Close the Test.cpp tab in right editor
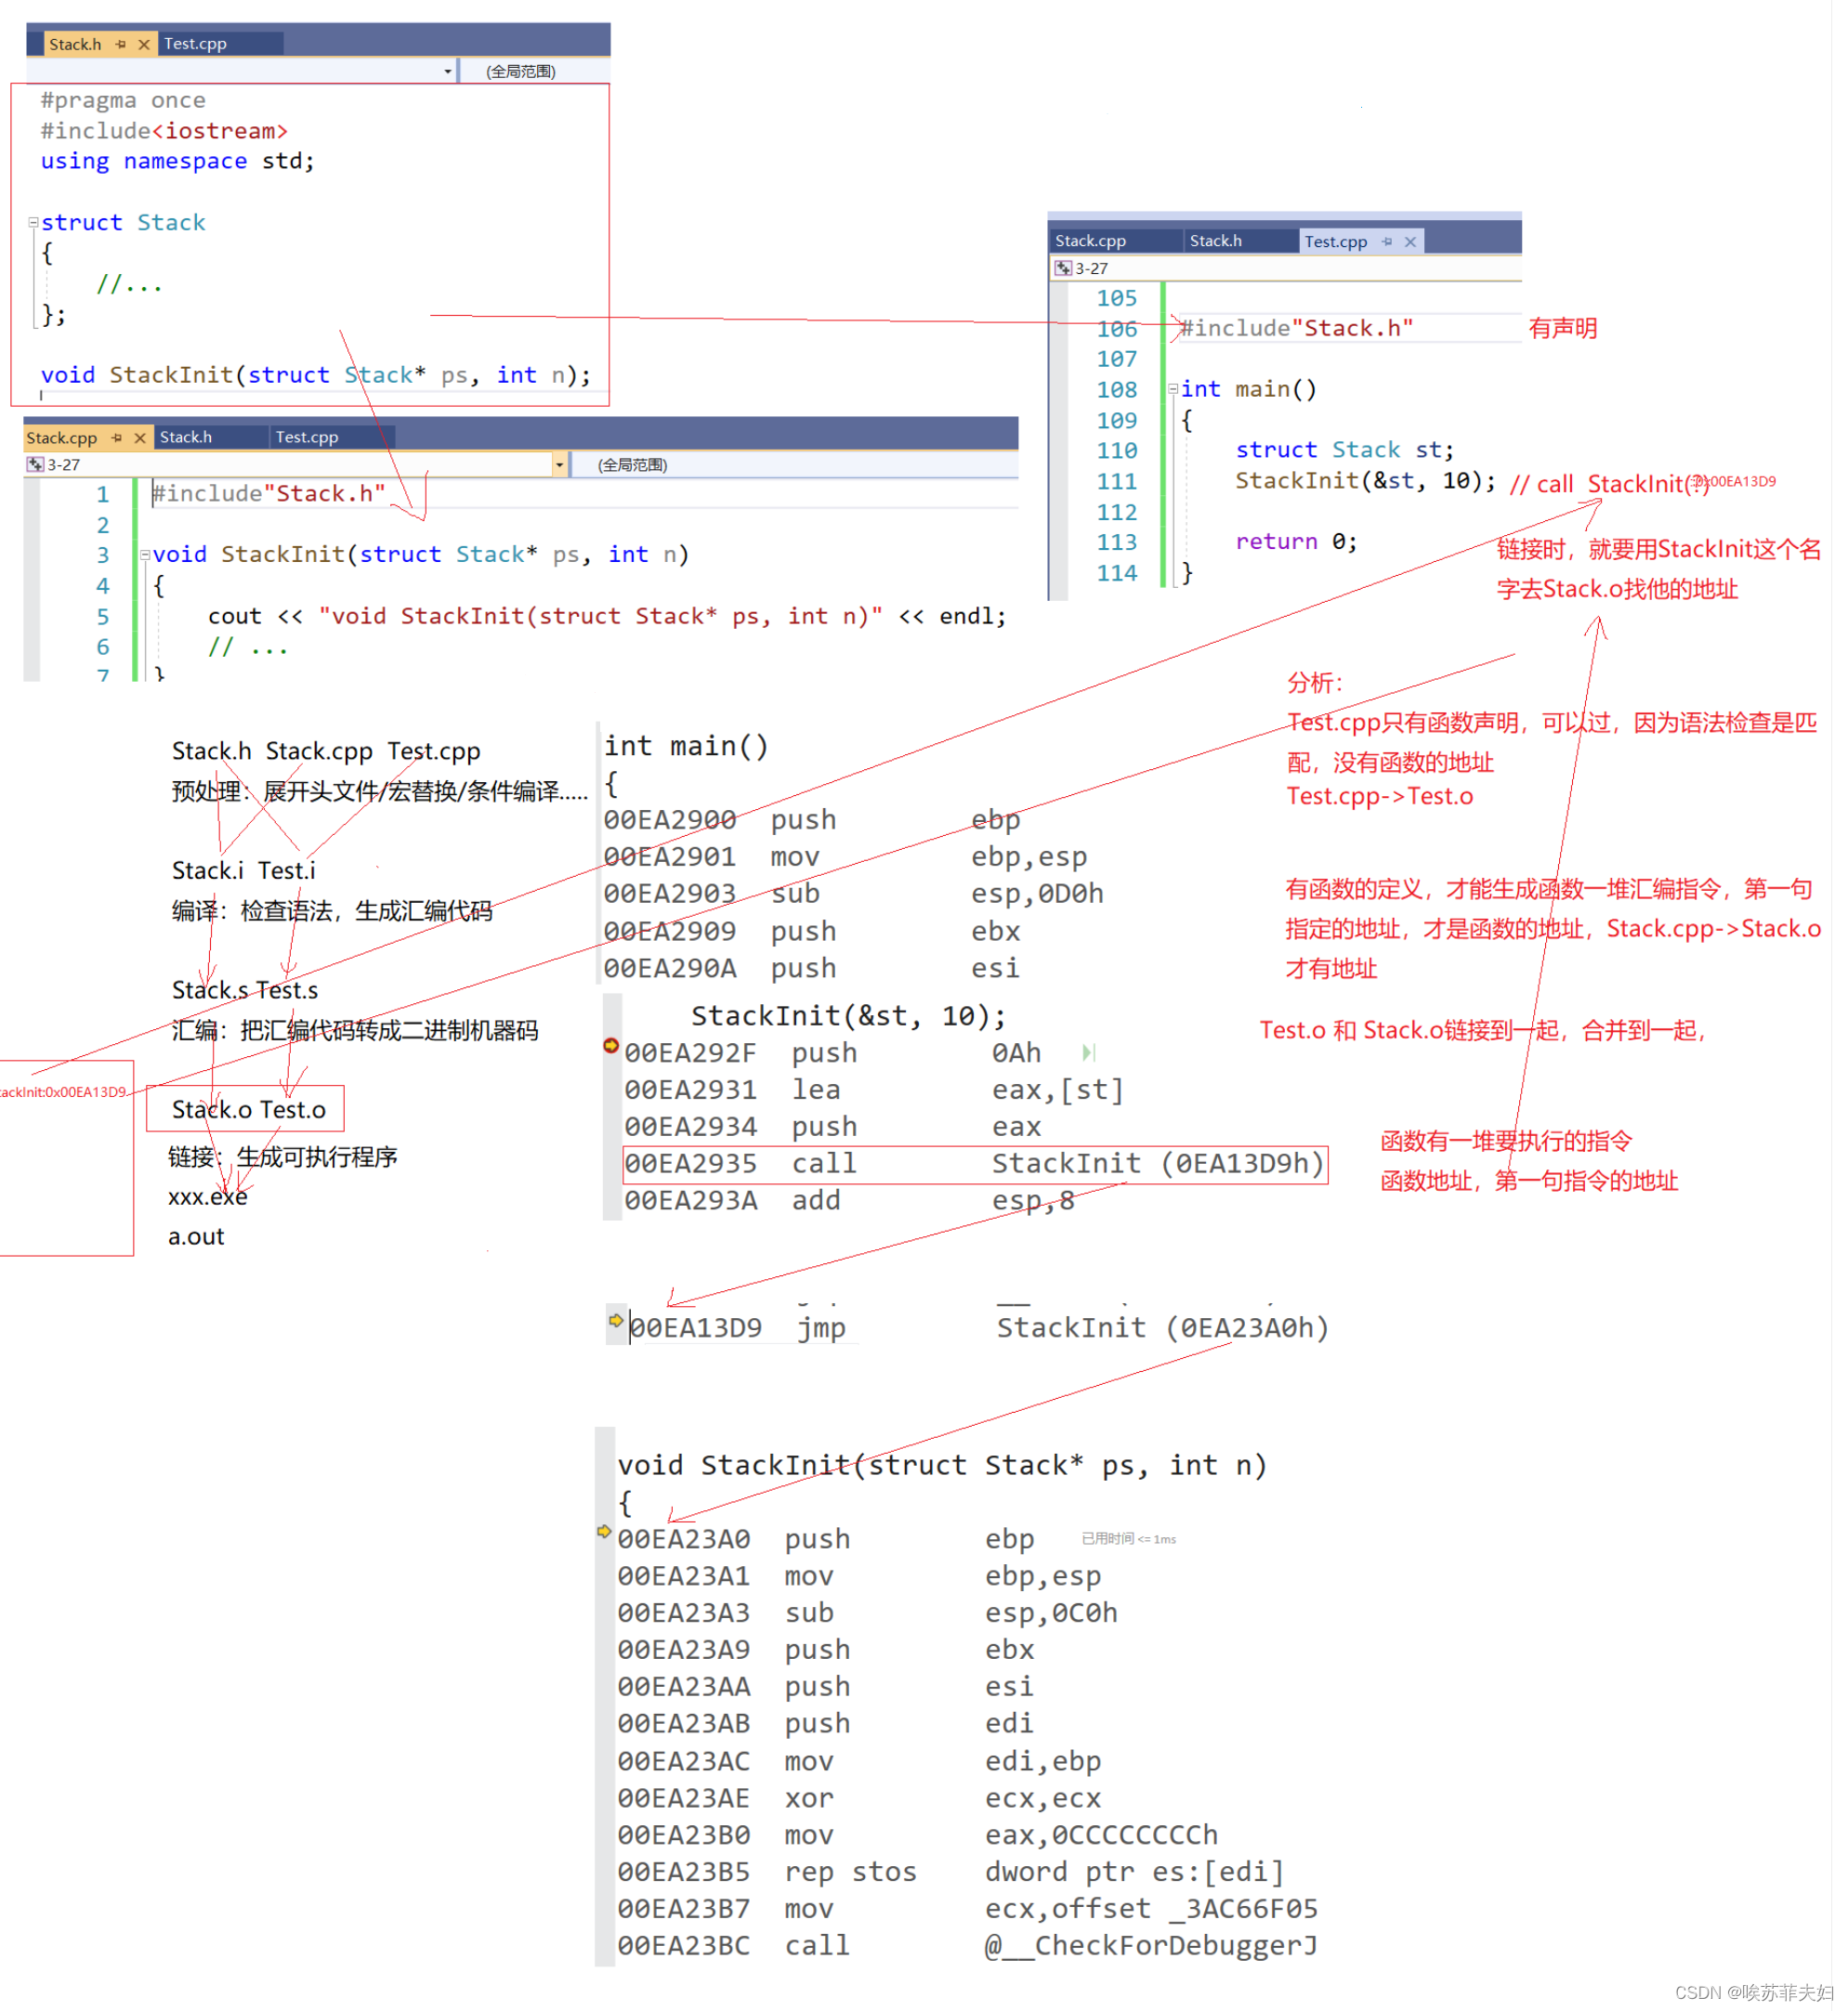This screenshot has height=2011, width=1848. [1410, 242]
